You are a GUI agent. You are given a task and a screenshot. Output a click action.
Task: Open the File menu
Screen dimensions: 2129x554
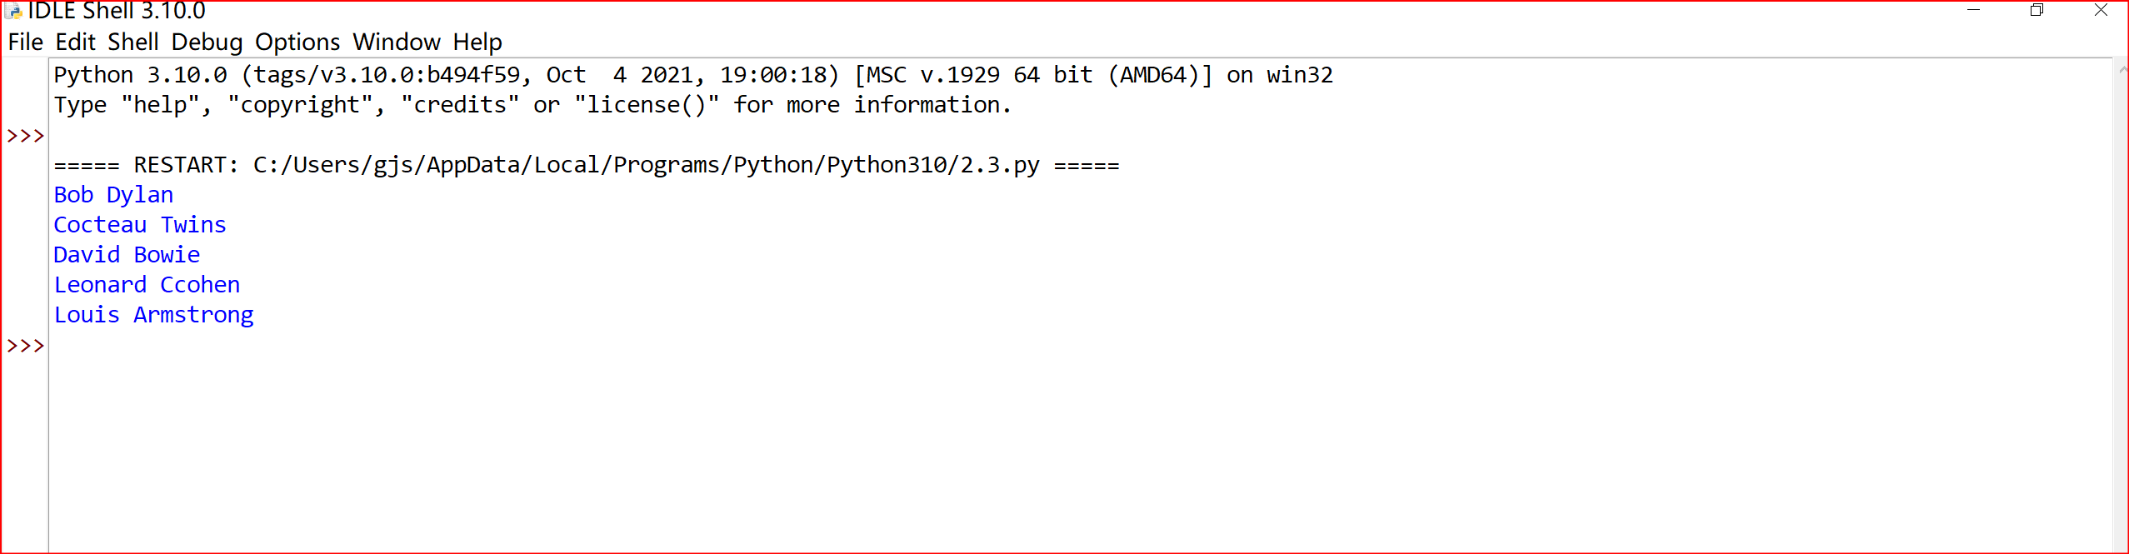pos(26,42)
